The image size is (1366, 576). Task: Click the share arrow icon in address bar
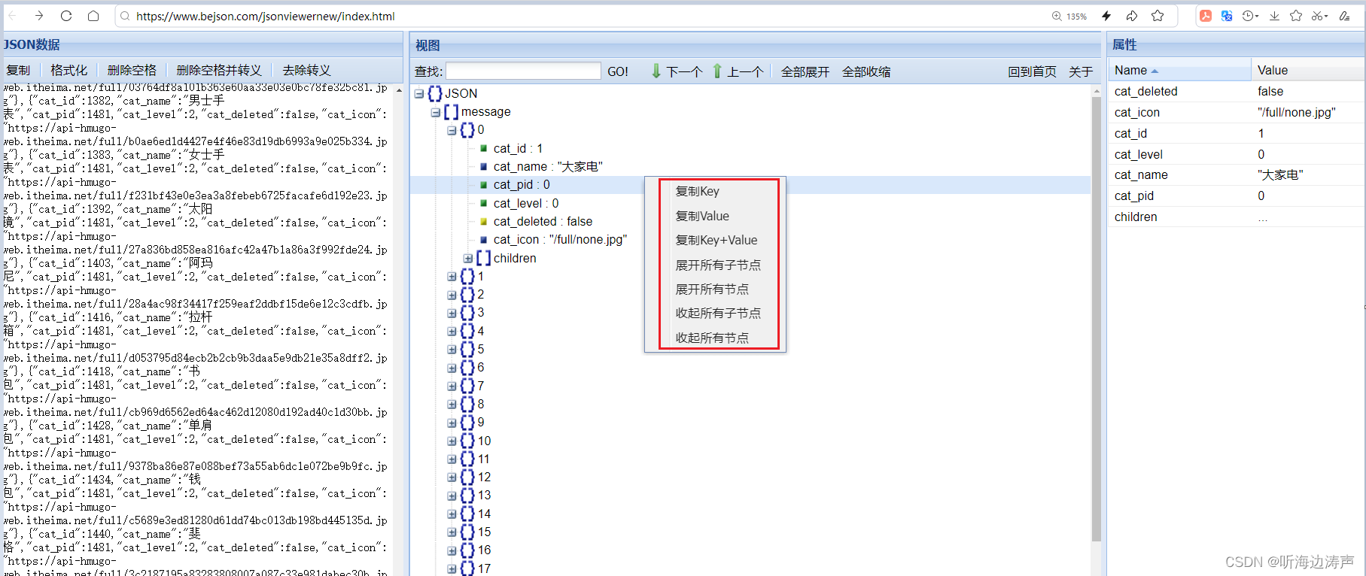(x=1132, y=16)
